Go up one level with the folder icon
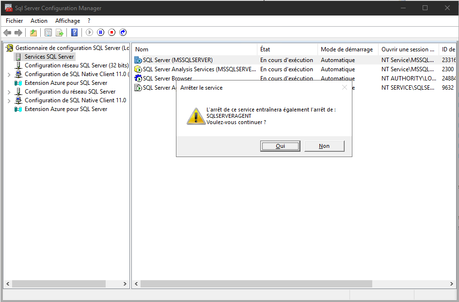Screen dimensions: 459x302 (33, 32)
